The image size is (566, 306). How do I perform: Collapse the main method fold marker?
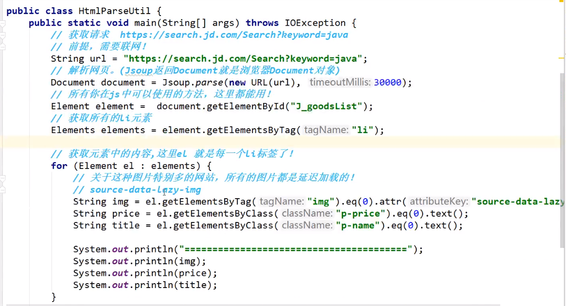[2, 23]
